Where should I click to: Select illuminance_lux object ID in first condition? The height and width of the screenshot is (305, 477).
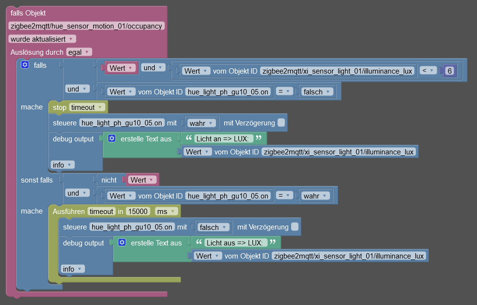pos(337,71)
